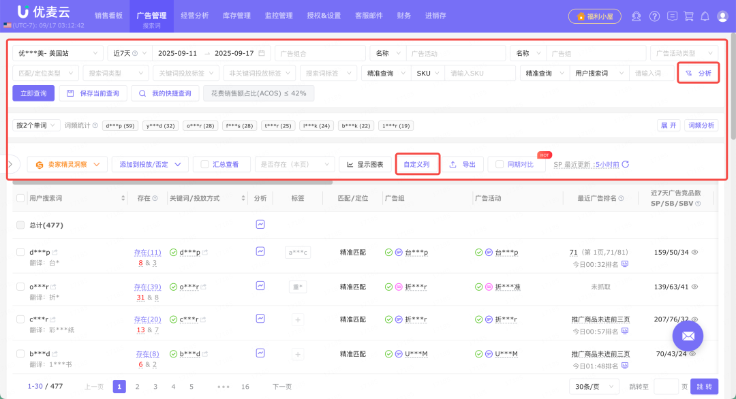Click the 立即查询 query button
The width and height of the screenshot is (736, 399).
tap(33, 93)
